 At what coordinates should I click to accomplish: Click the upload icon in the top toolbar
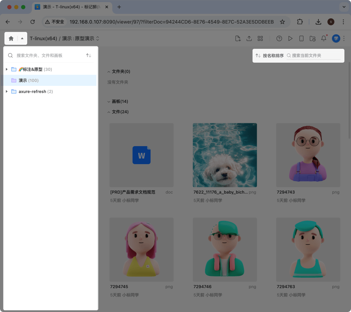point(249,38)
